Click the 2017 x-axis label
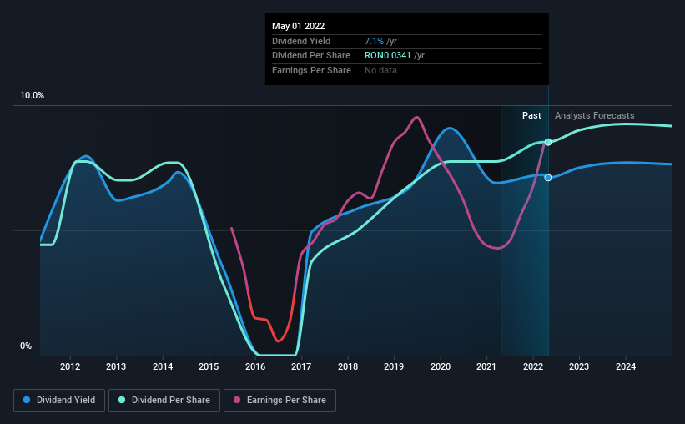This screenshot has height=424, width=685. click(x=301, y=366)
